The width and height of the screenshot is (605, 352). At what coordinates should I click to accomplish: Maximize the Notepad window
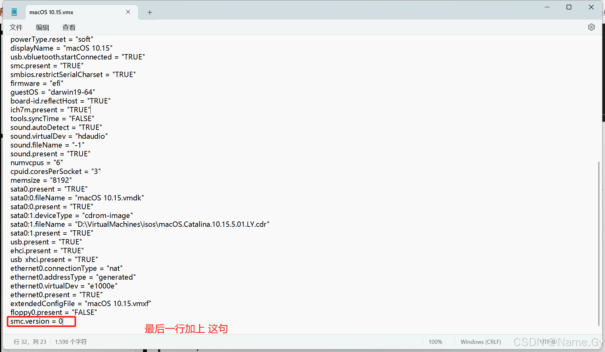tap(569, 7)
